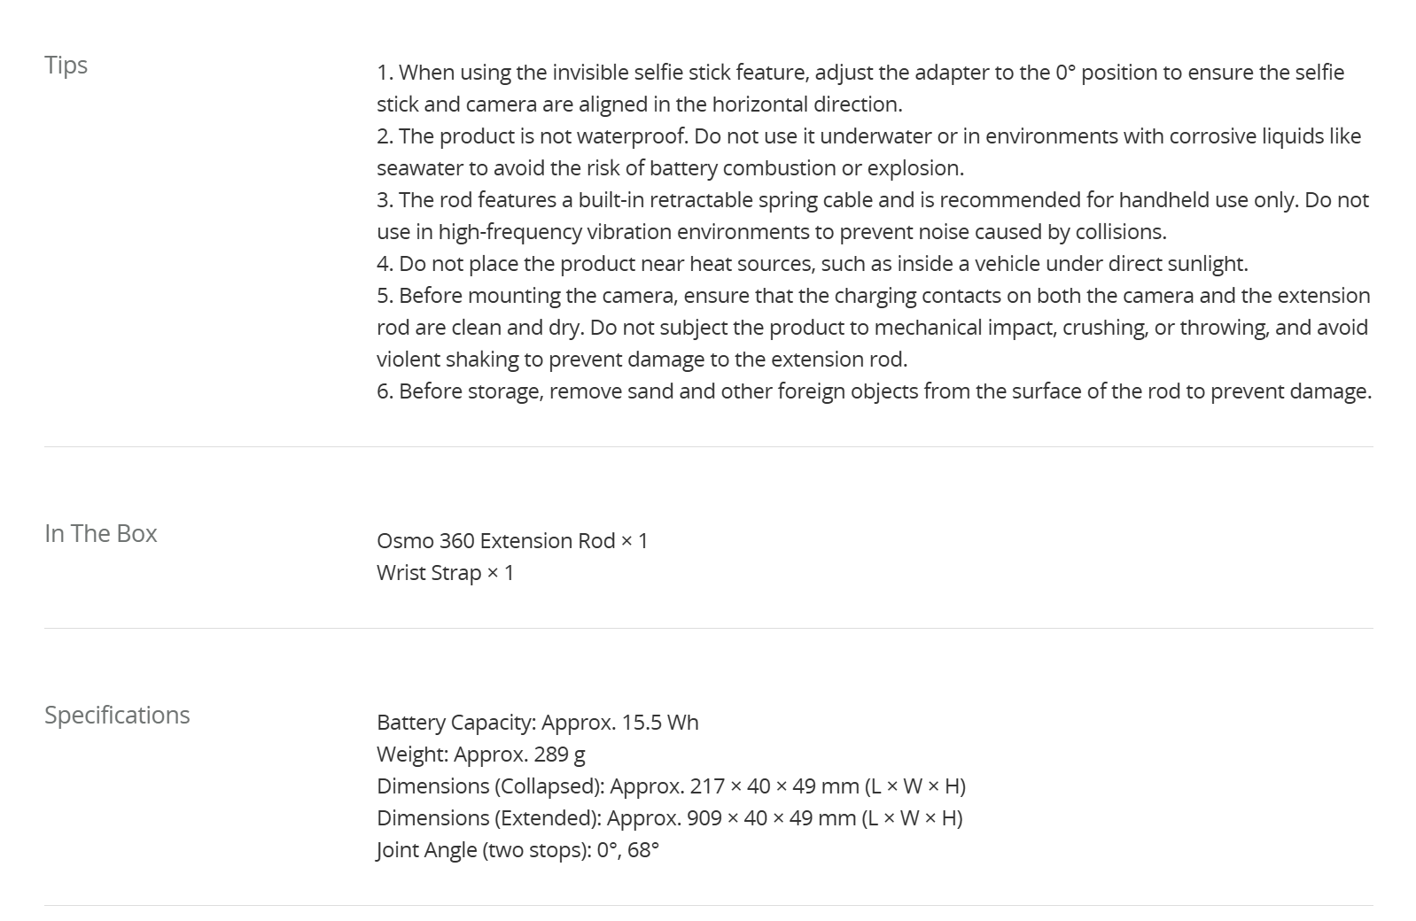1416x921 pixels.
Task: Click the Dimensions (Extended) specification
Action: [x=670, y=817]
